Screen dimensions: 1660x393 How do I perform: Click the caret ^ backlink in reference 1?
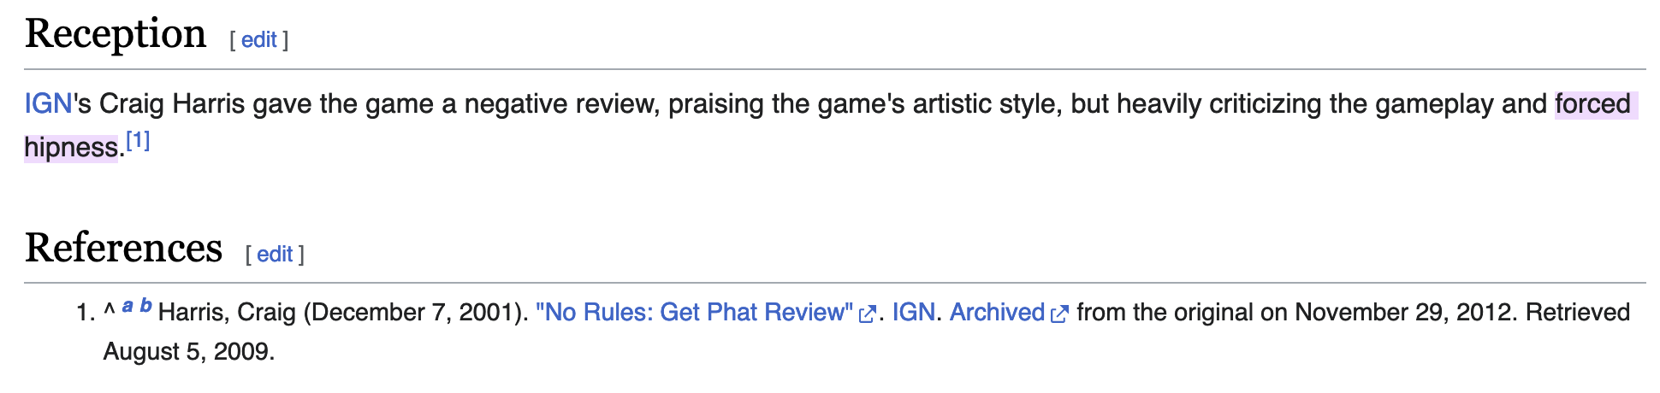[109, 312]
